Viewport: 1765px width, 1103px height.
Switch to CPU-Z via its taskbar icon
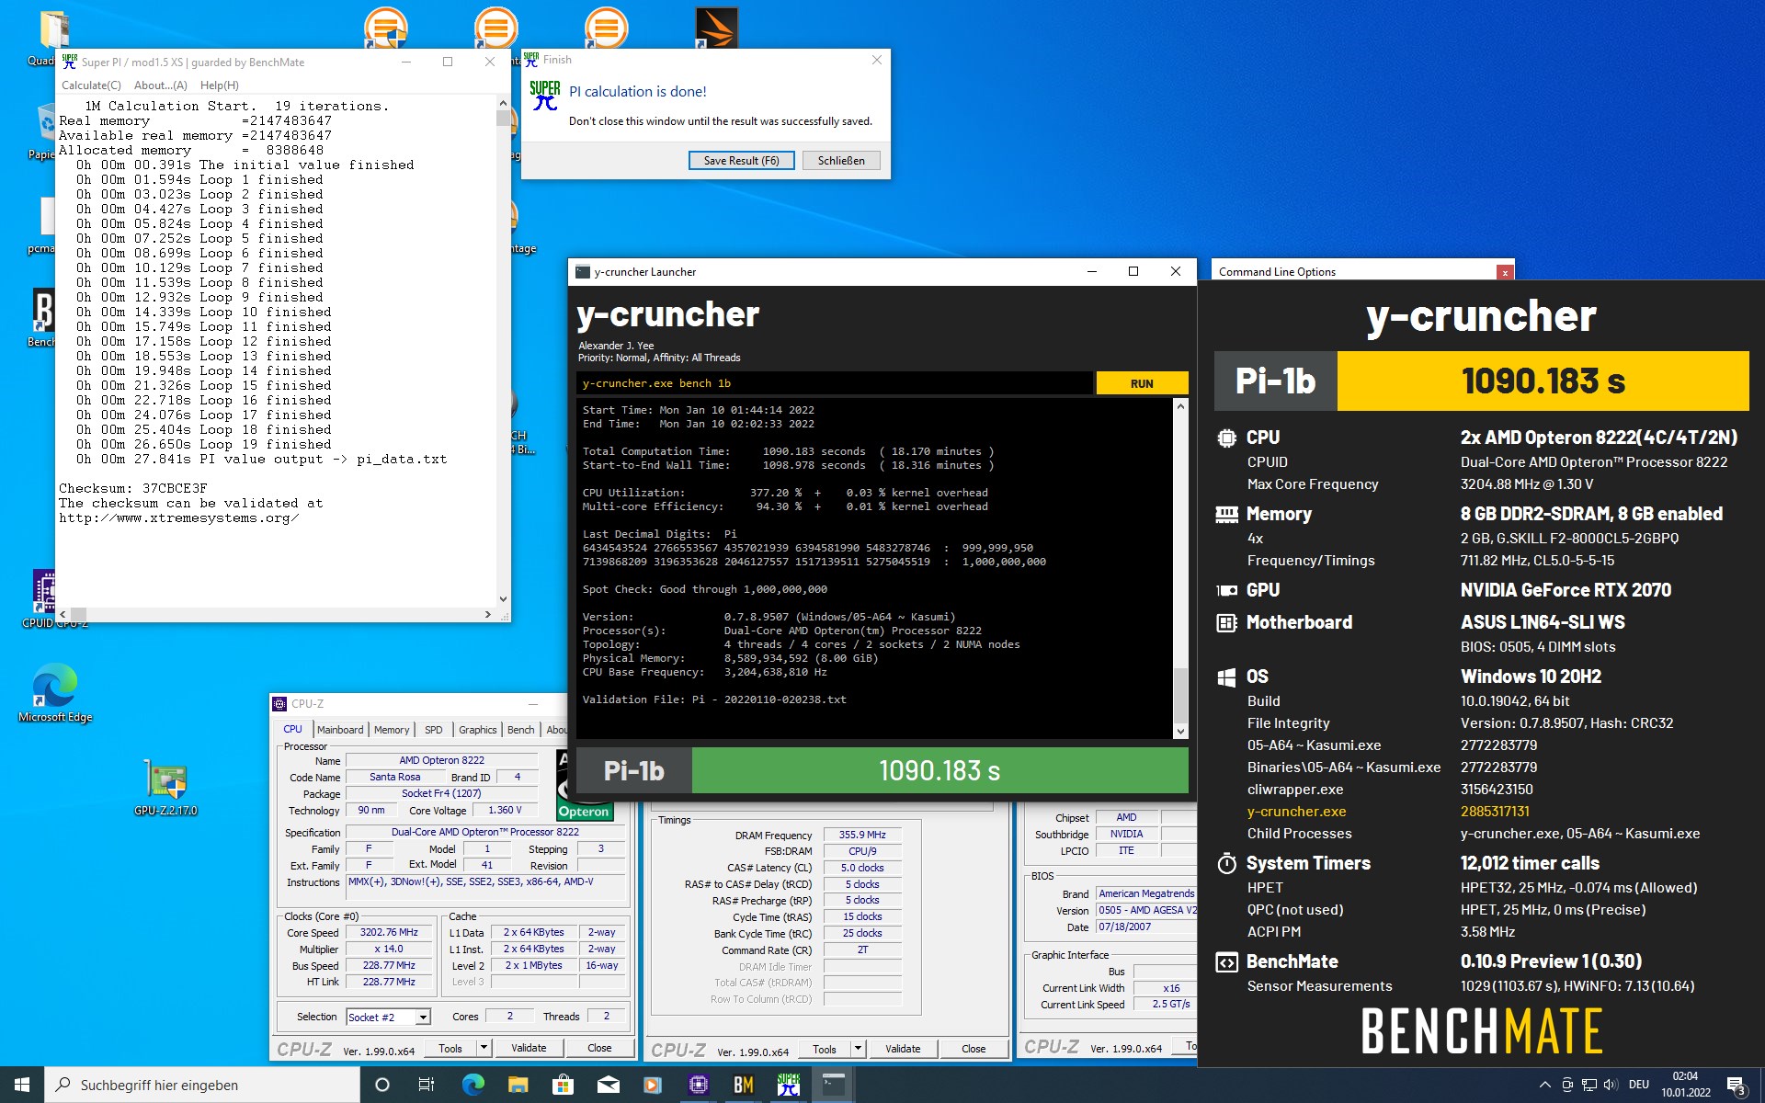pos(698,1085)
